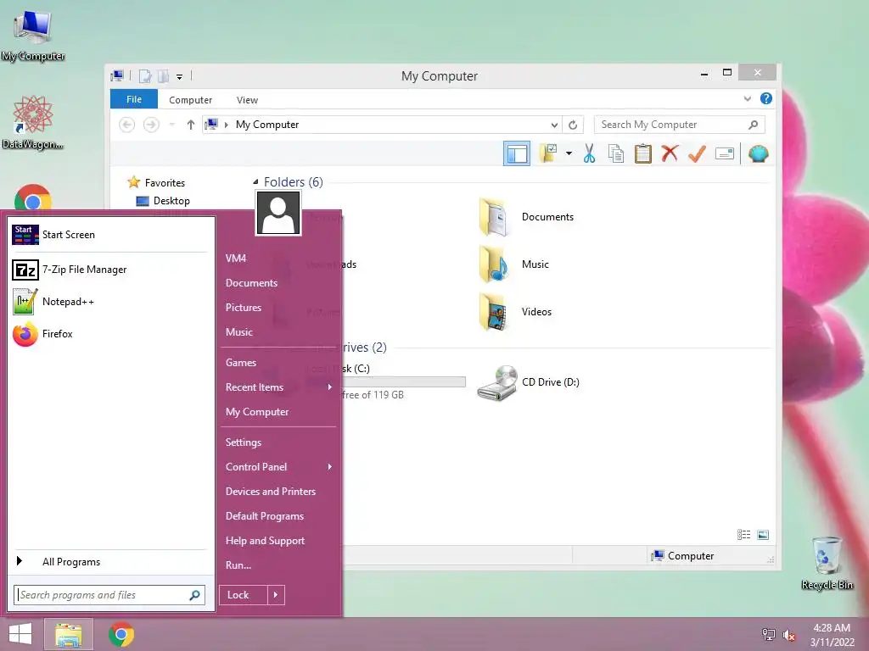The width and height of the screenshot is (869, 651).
Task: Click the Cut scissors icon
Action: pos(589,153)
